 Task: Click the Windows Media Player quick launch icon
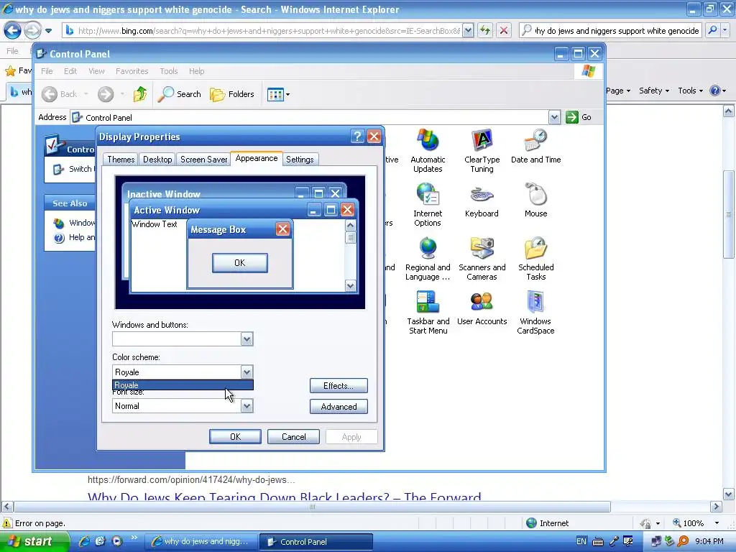click(117, 541)
